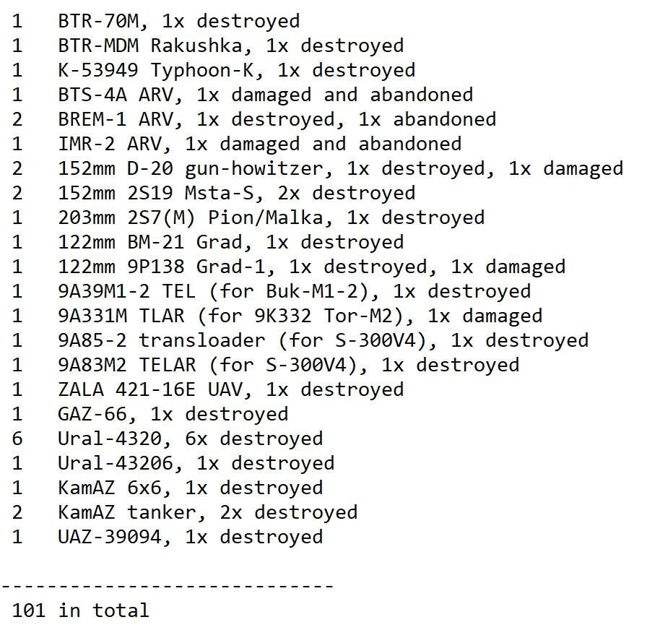This screenshot has height=630, width=647.
Task: Click the 2S7(M) Pion/Malka entry
Action: [271, 217]
